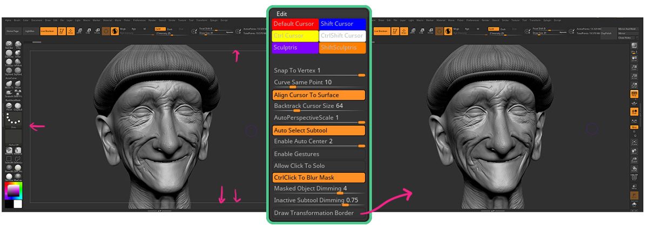Toggle Align Cursor To Surface
Image resolution: width=648 pixels, height=229 pixels.
click(319, 95)
